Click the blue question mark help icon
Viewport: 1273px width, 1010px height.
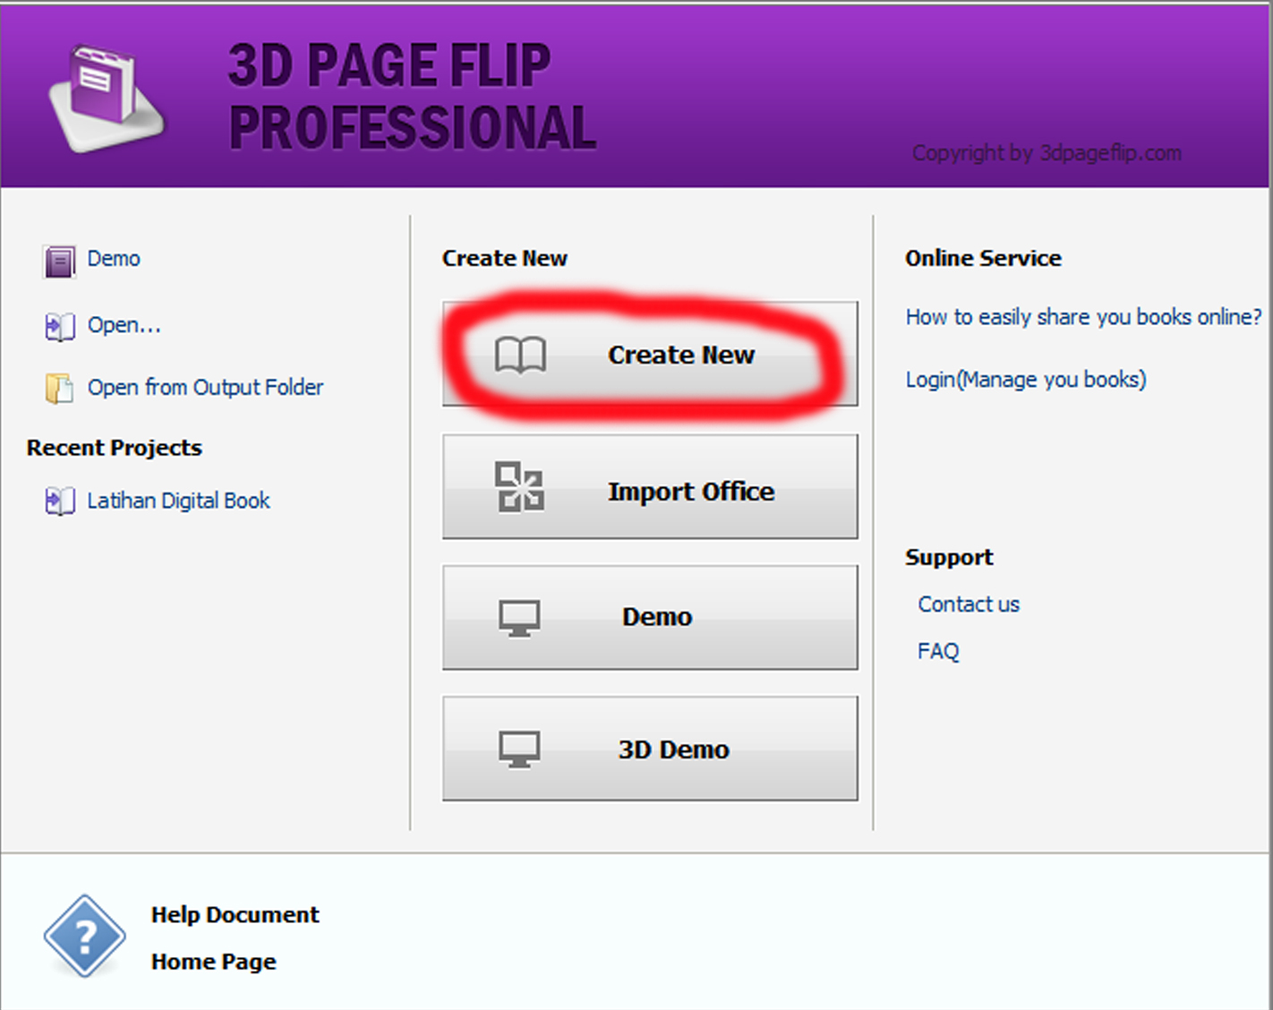[84, 937]
